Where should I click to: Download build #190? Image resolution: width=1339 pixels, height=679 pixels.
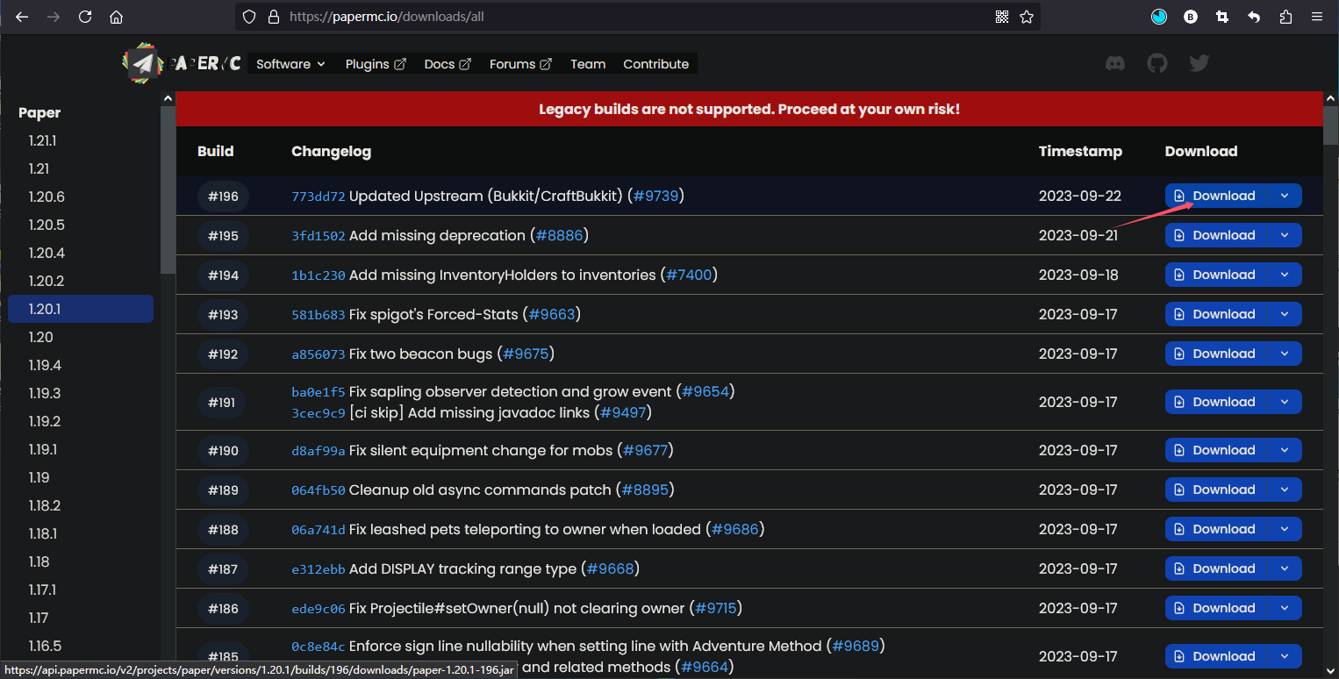(1216, 450)
